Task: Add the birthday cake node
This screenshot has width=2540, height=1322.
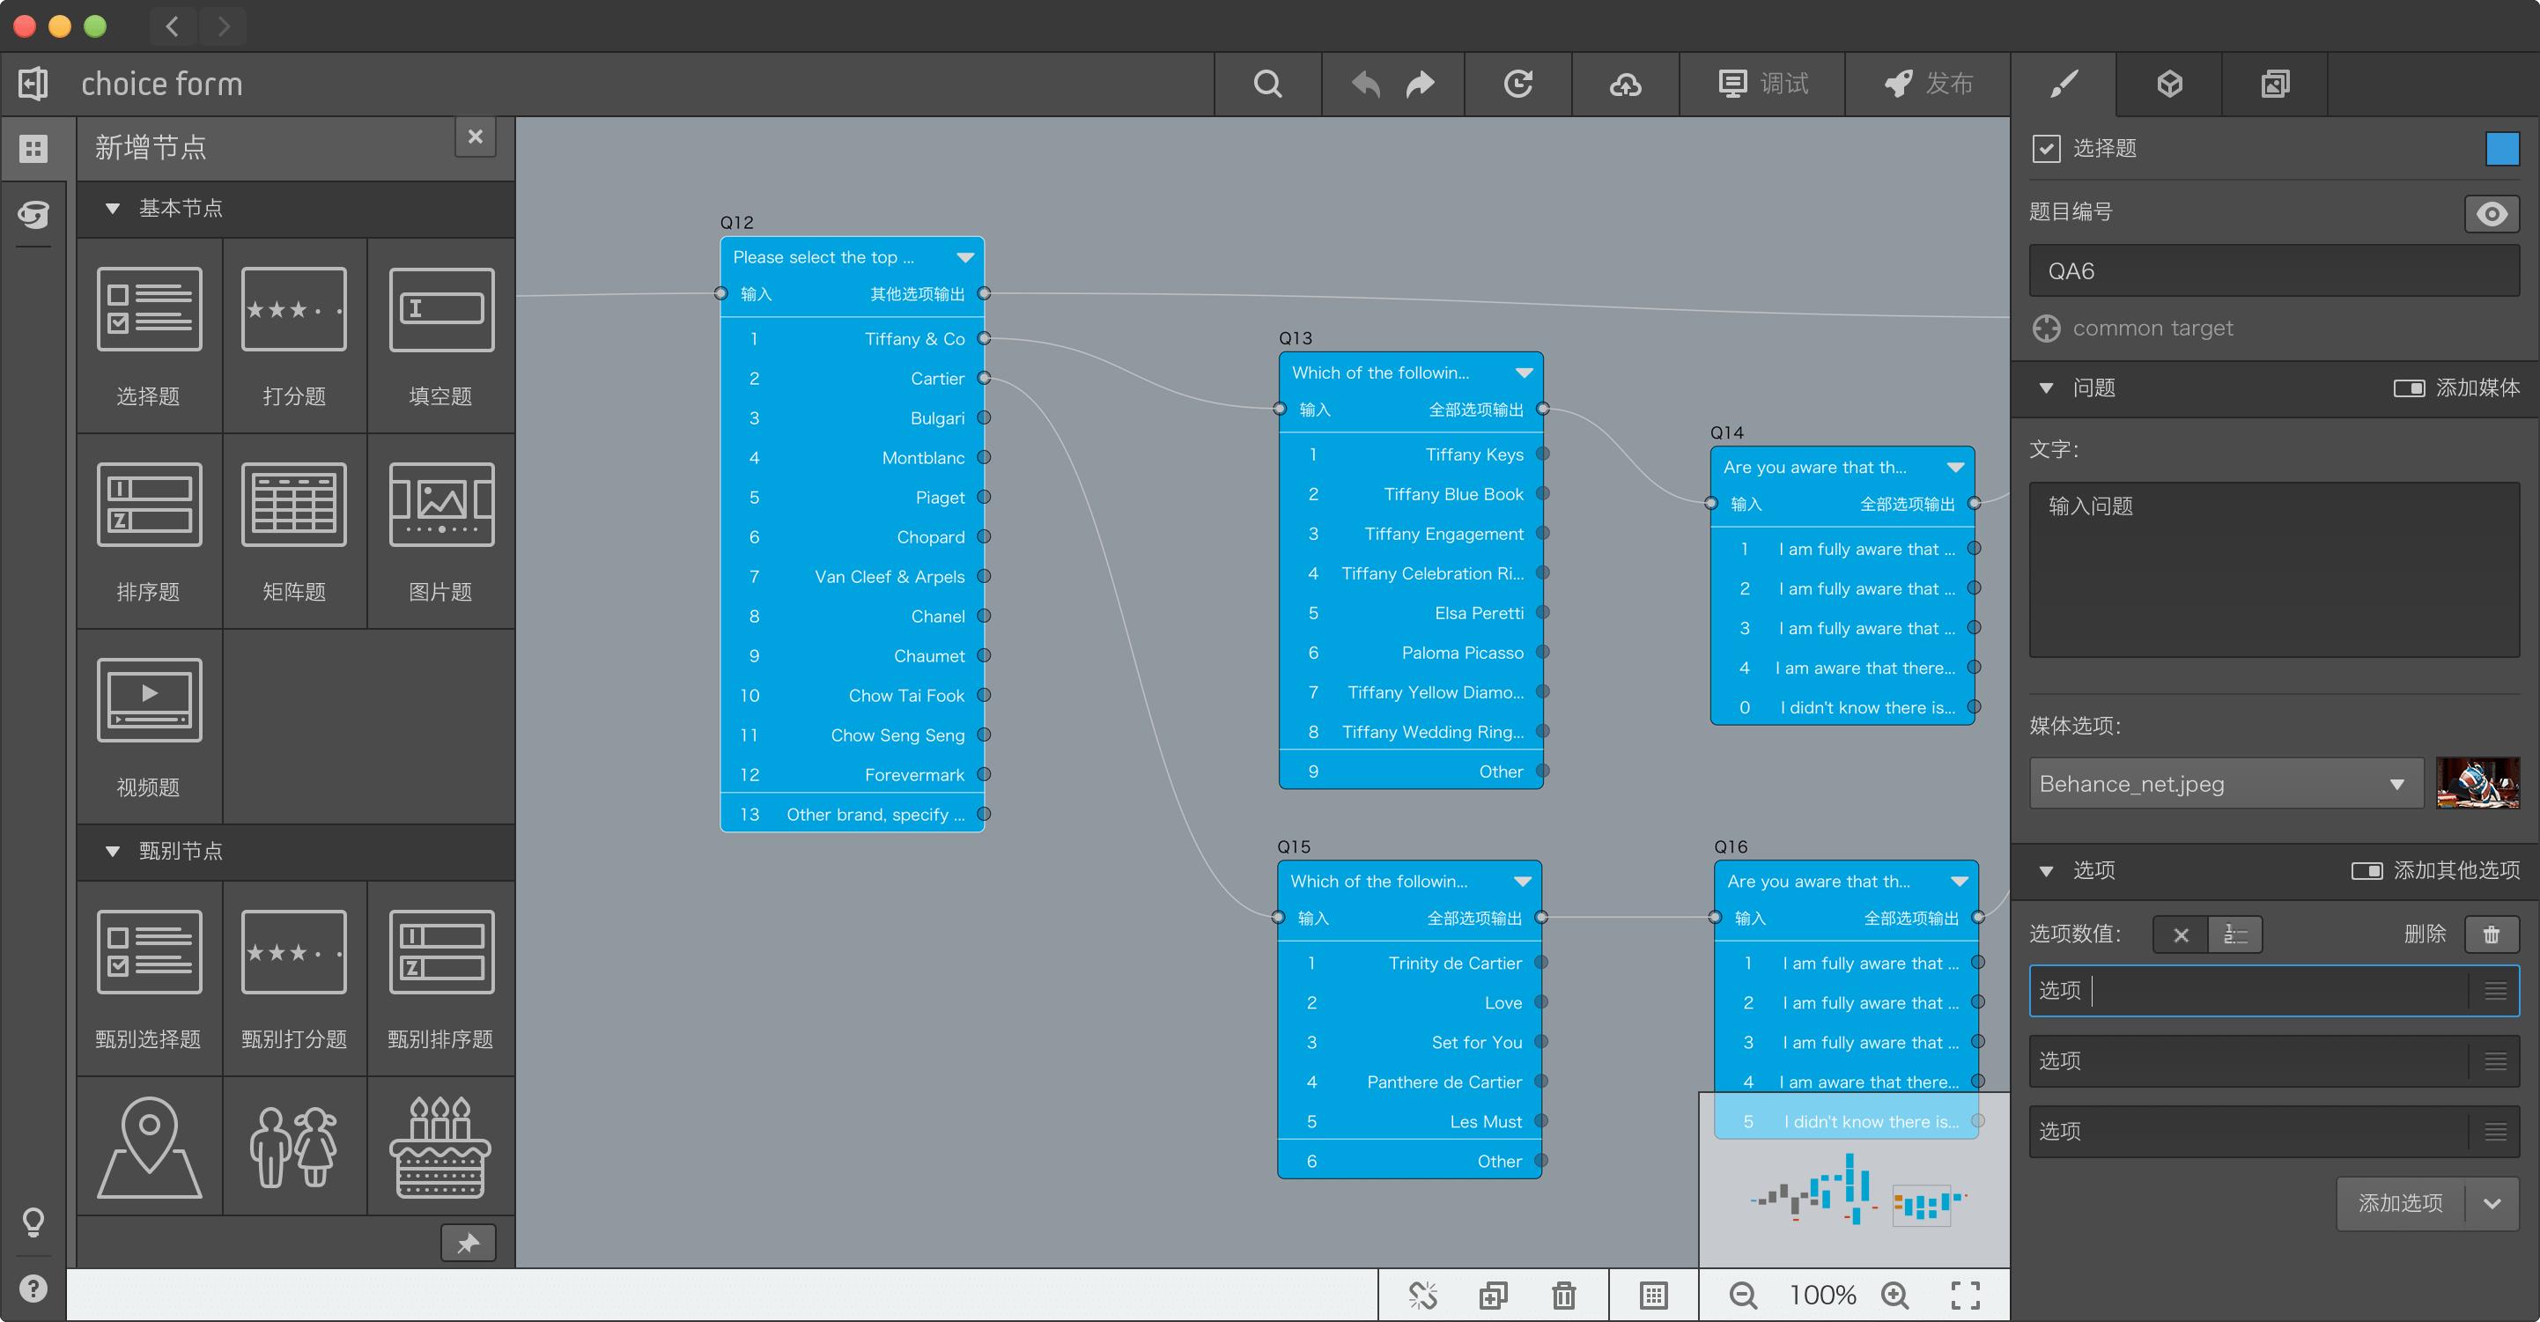Action: (440, 1147)
